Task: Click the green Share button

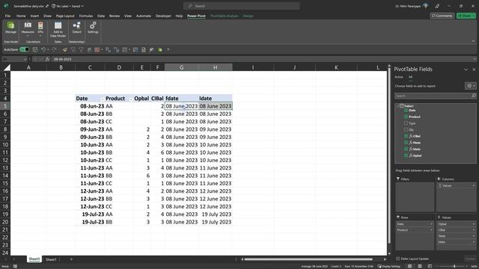Action: 466,16
